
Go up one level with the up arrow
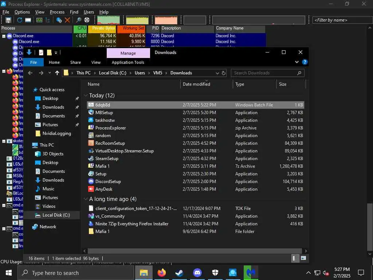click(57, 73)
